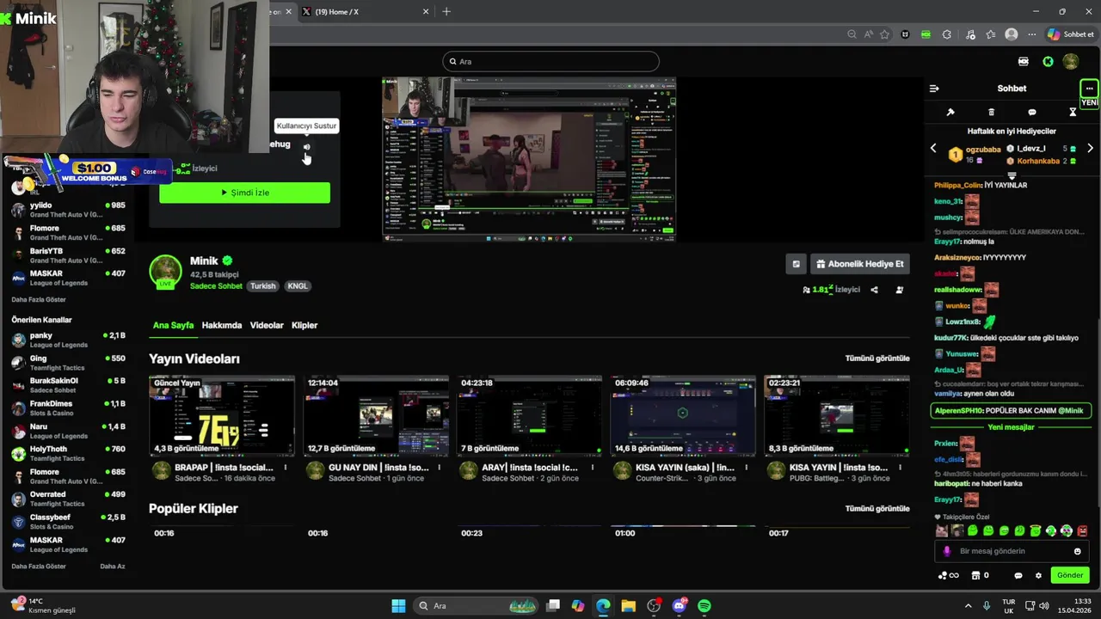Image resolution: width=1101 pixels, height=619 pixels.
Task: Click the share icon next to viewer count
Action: coord(874,290)
